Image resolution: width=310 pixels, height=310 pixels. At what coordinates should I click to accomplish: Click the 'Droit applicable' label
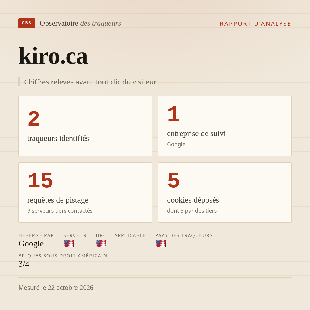(x=121, y=235)
